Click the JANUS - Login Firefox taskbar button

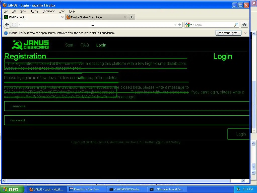coord(46,189)
